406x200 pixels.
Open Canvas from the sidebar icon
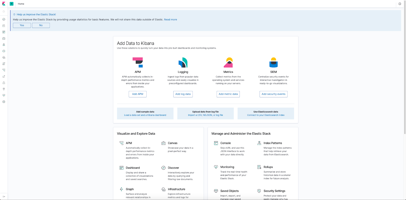point(4,38)
